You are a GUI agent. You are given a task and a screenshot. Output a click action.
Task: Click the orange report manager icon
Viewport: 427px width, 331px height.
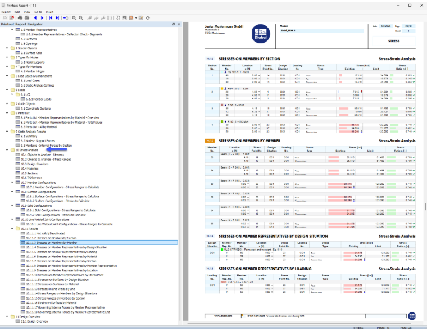click(131, 18)
